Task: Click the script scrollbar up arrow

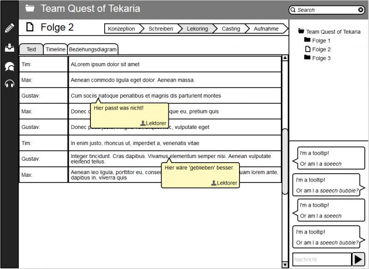Action: pos(285,58)
